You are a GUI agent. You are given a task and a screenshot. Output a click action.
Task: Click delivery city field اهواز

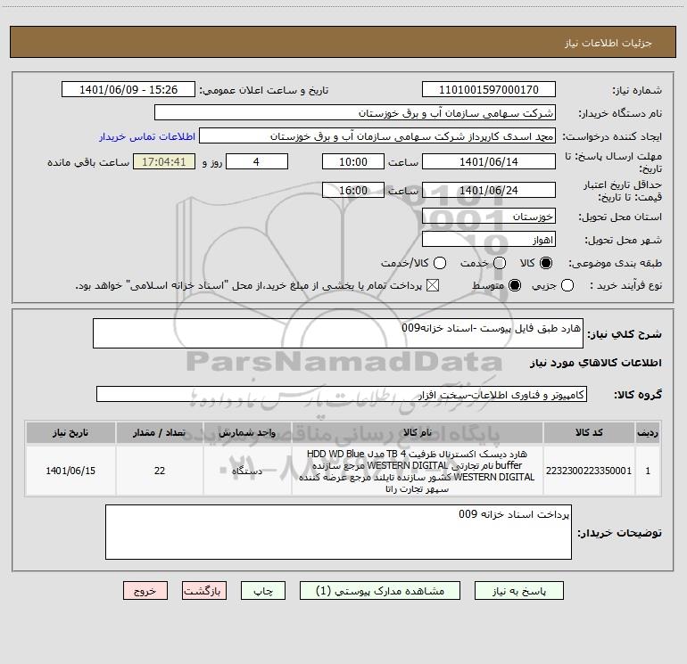489,240
